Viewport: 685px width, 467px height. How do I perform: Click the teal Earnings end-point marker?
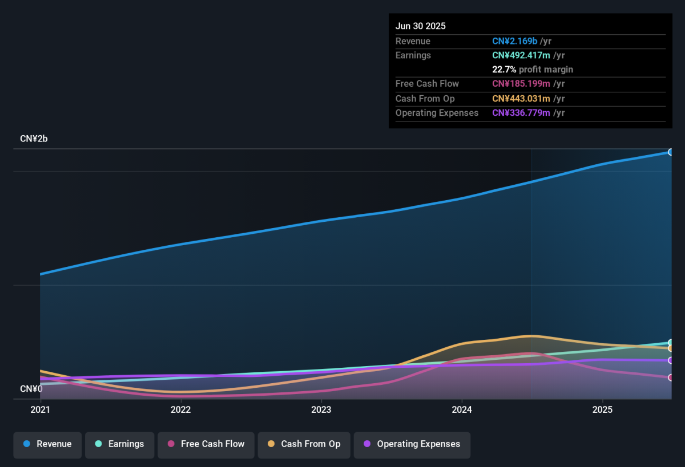click(x=671, y=343)
